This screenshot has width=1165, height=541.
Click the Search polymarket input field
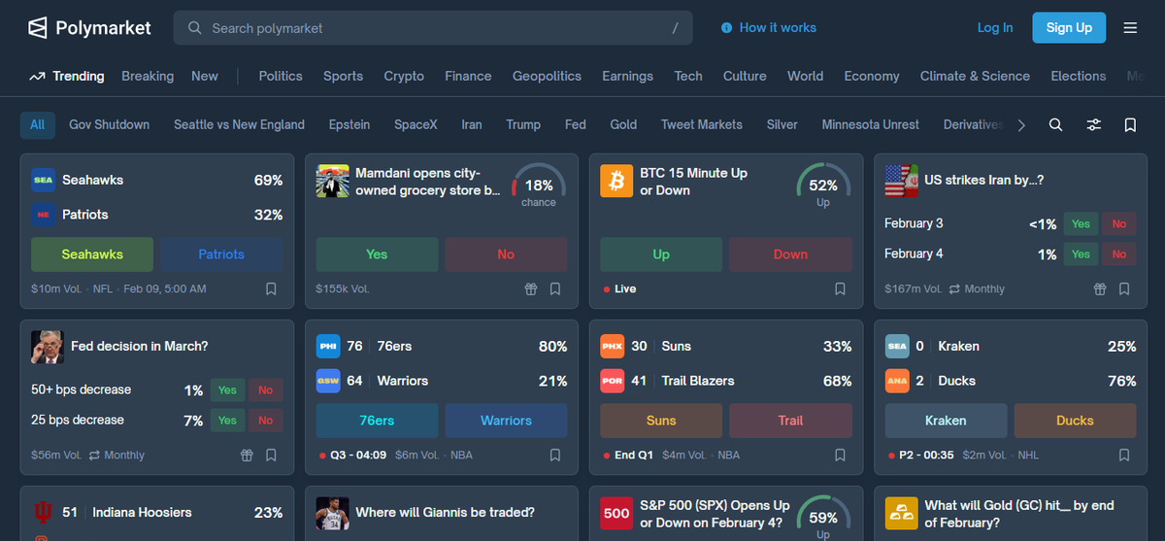[433, 28]
